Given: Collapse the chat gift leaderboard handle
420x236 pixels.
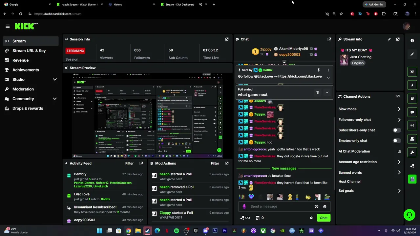Looking at the screenshot, I should (x=284, y=62).
